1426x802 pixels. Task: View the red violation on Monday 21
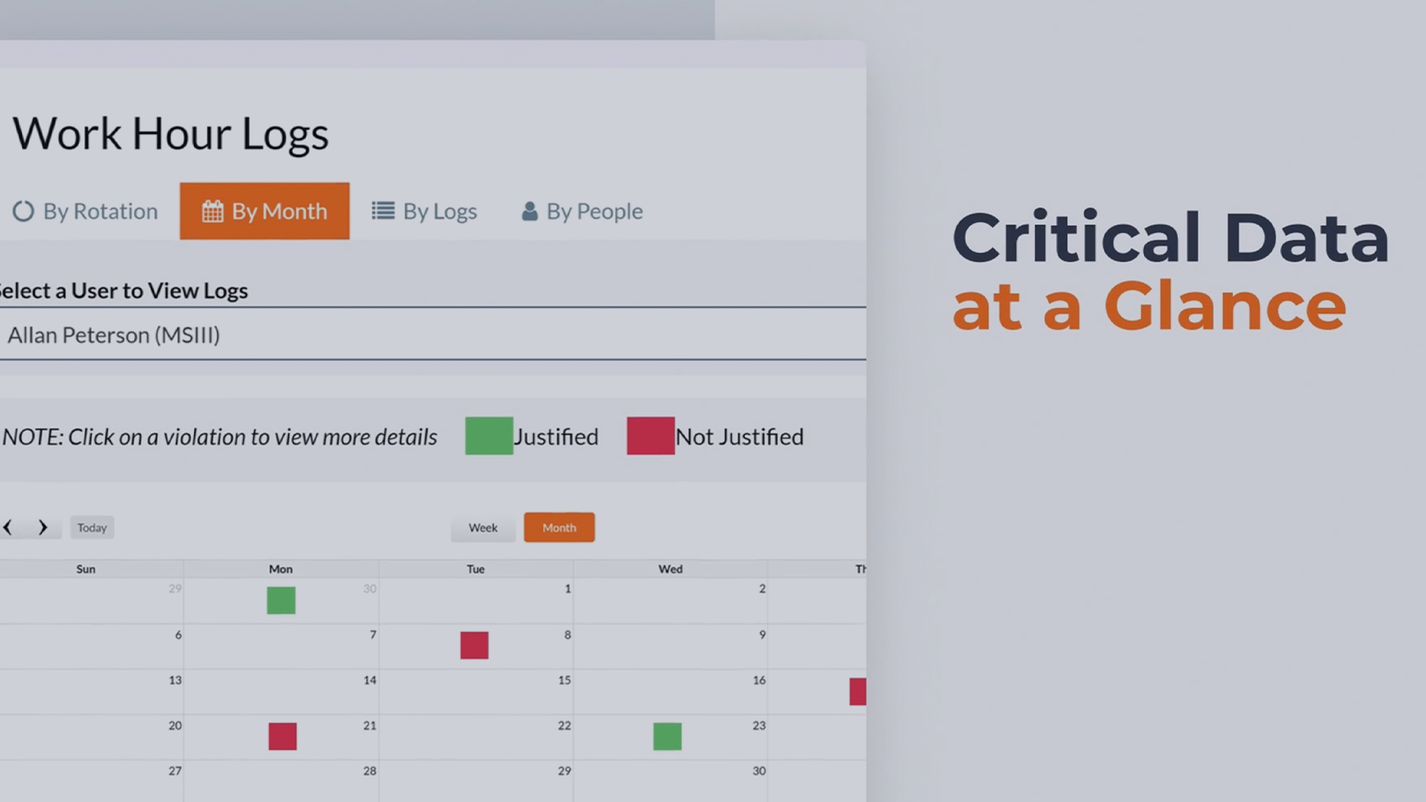(x=282, y=736)
